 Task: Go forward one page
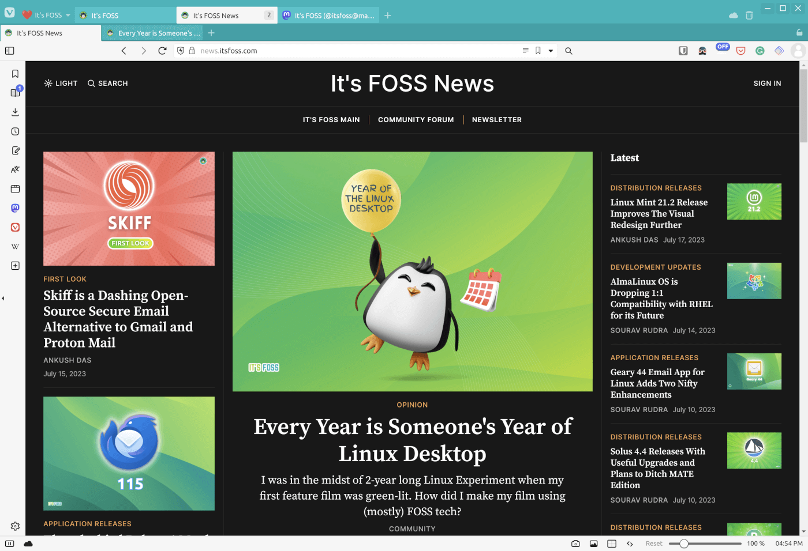pyautogui.click(x=143, y=51)
